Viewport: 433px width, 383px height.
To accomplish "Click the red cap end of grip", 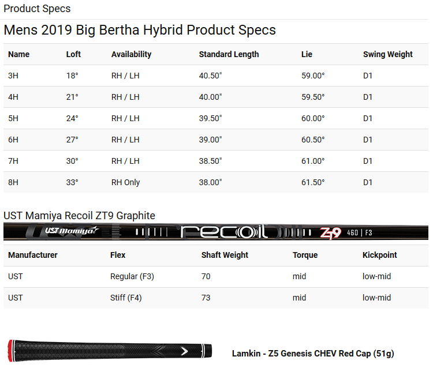I will tap(10, 351).
